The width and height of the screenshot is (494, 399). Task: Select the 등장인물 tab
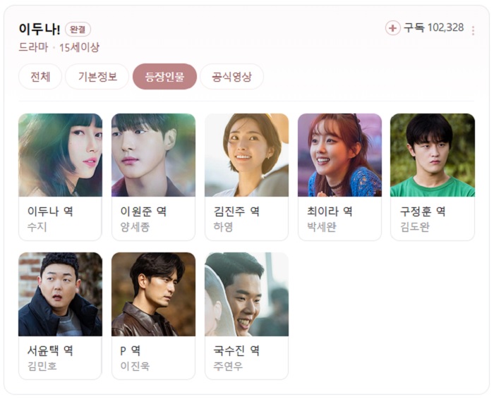[x=164, y=76]
